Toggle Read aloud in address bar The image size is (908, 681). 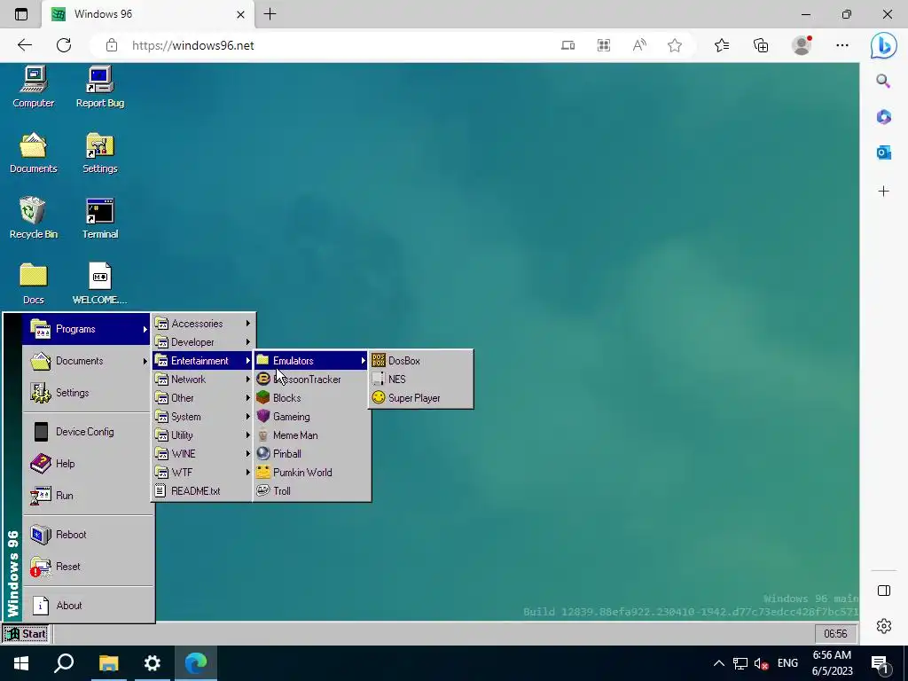[x=639, y=45]
